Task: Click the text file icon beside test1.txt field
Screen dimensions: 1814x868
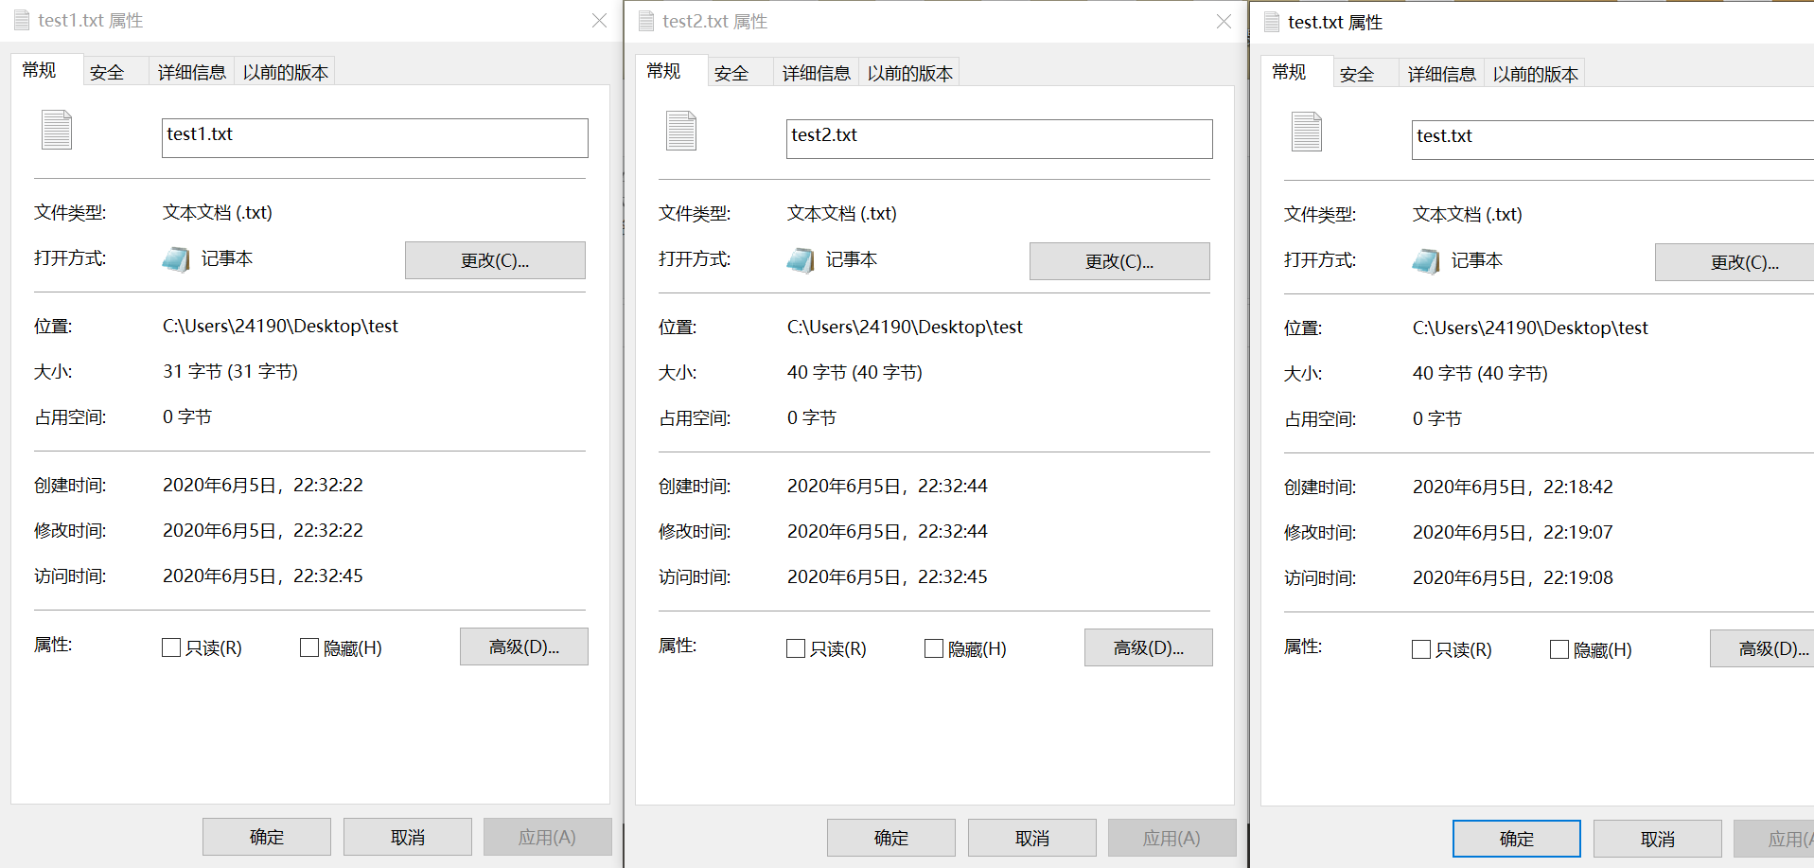Action: coord(56,131)
